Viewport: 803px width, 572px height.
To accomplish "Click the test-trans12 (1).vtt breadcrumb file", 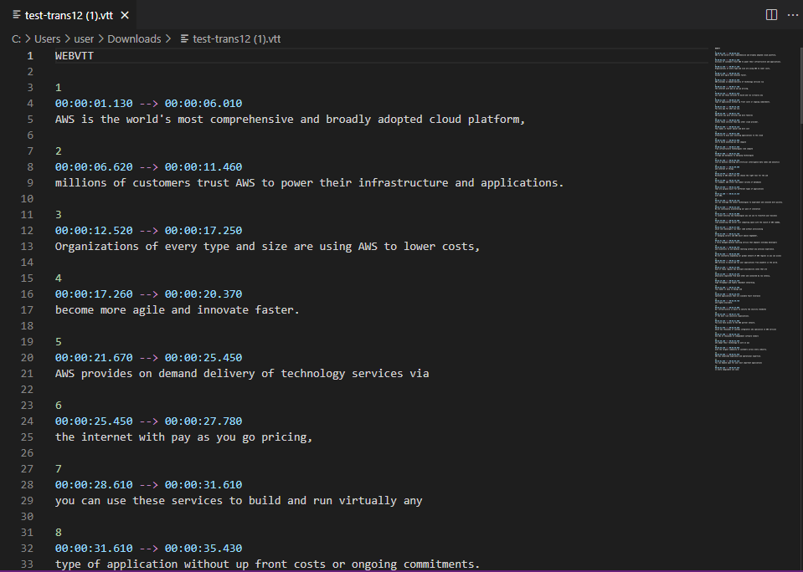I will pyautogui.click(x=237, y=38).
